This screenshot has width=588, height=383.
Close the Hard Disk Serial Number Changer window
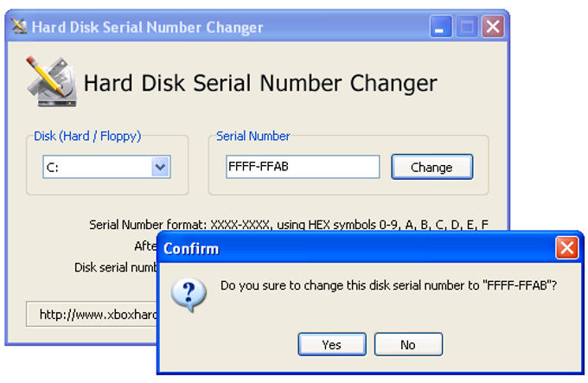[x=493, y=27]
